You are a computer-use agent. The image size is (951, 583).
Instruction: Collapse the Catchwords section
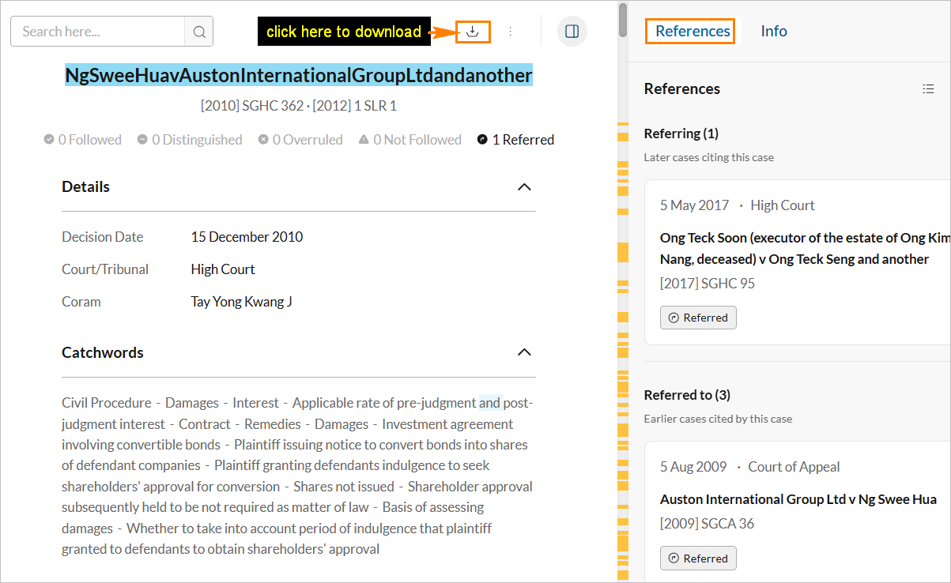(x=523, y=352)
